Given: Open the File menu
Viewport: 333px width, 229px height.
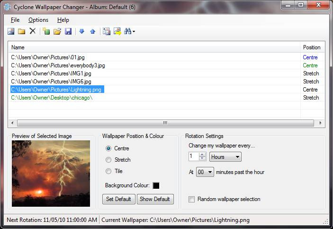Looking at the screenshot, I should click(x=15, y=20).
